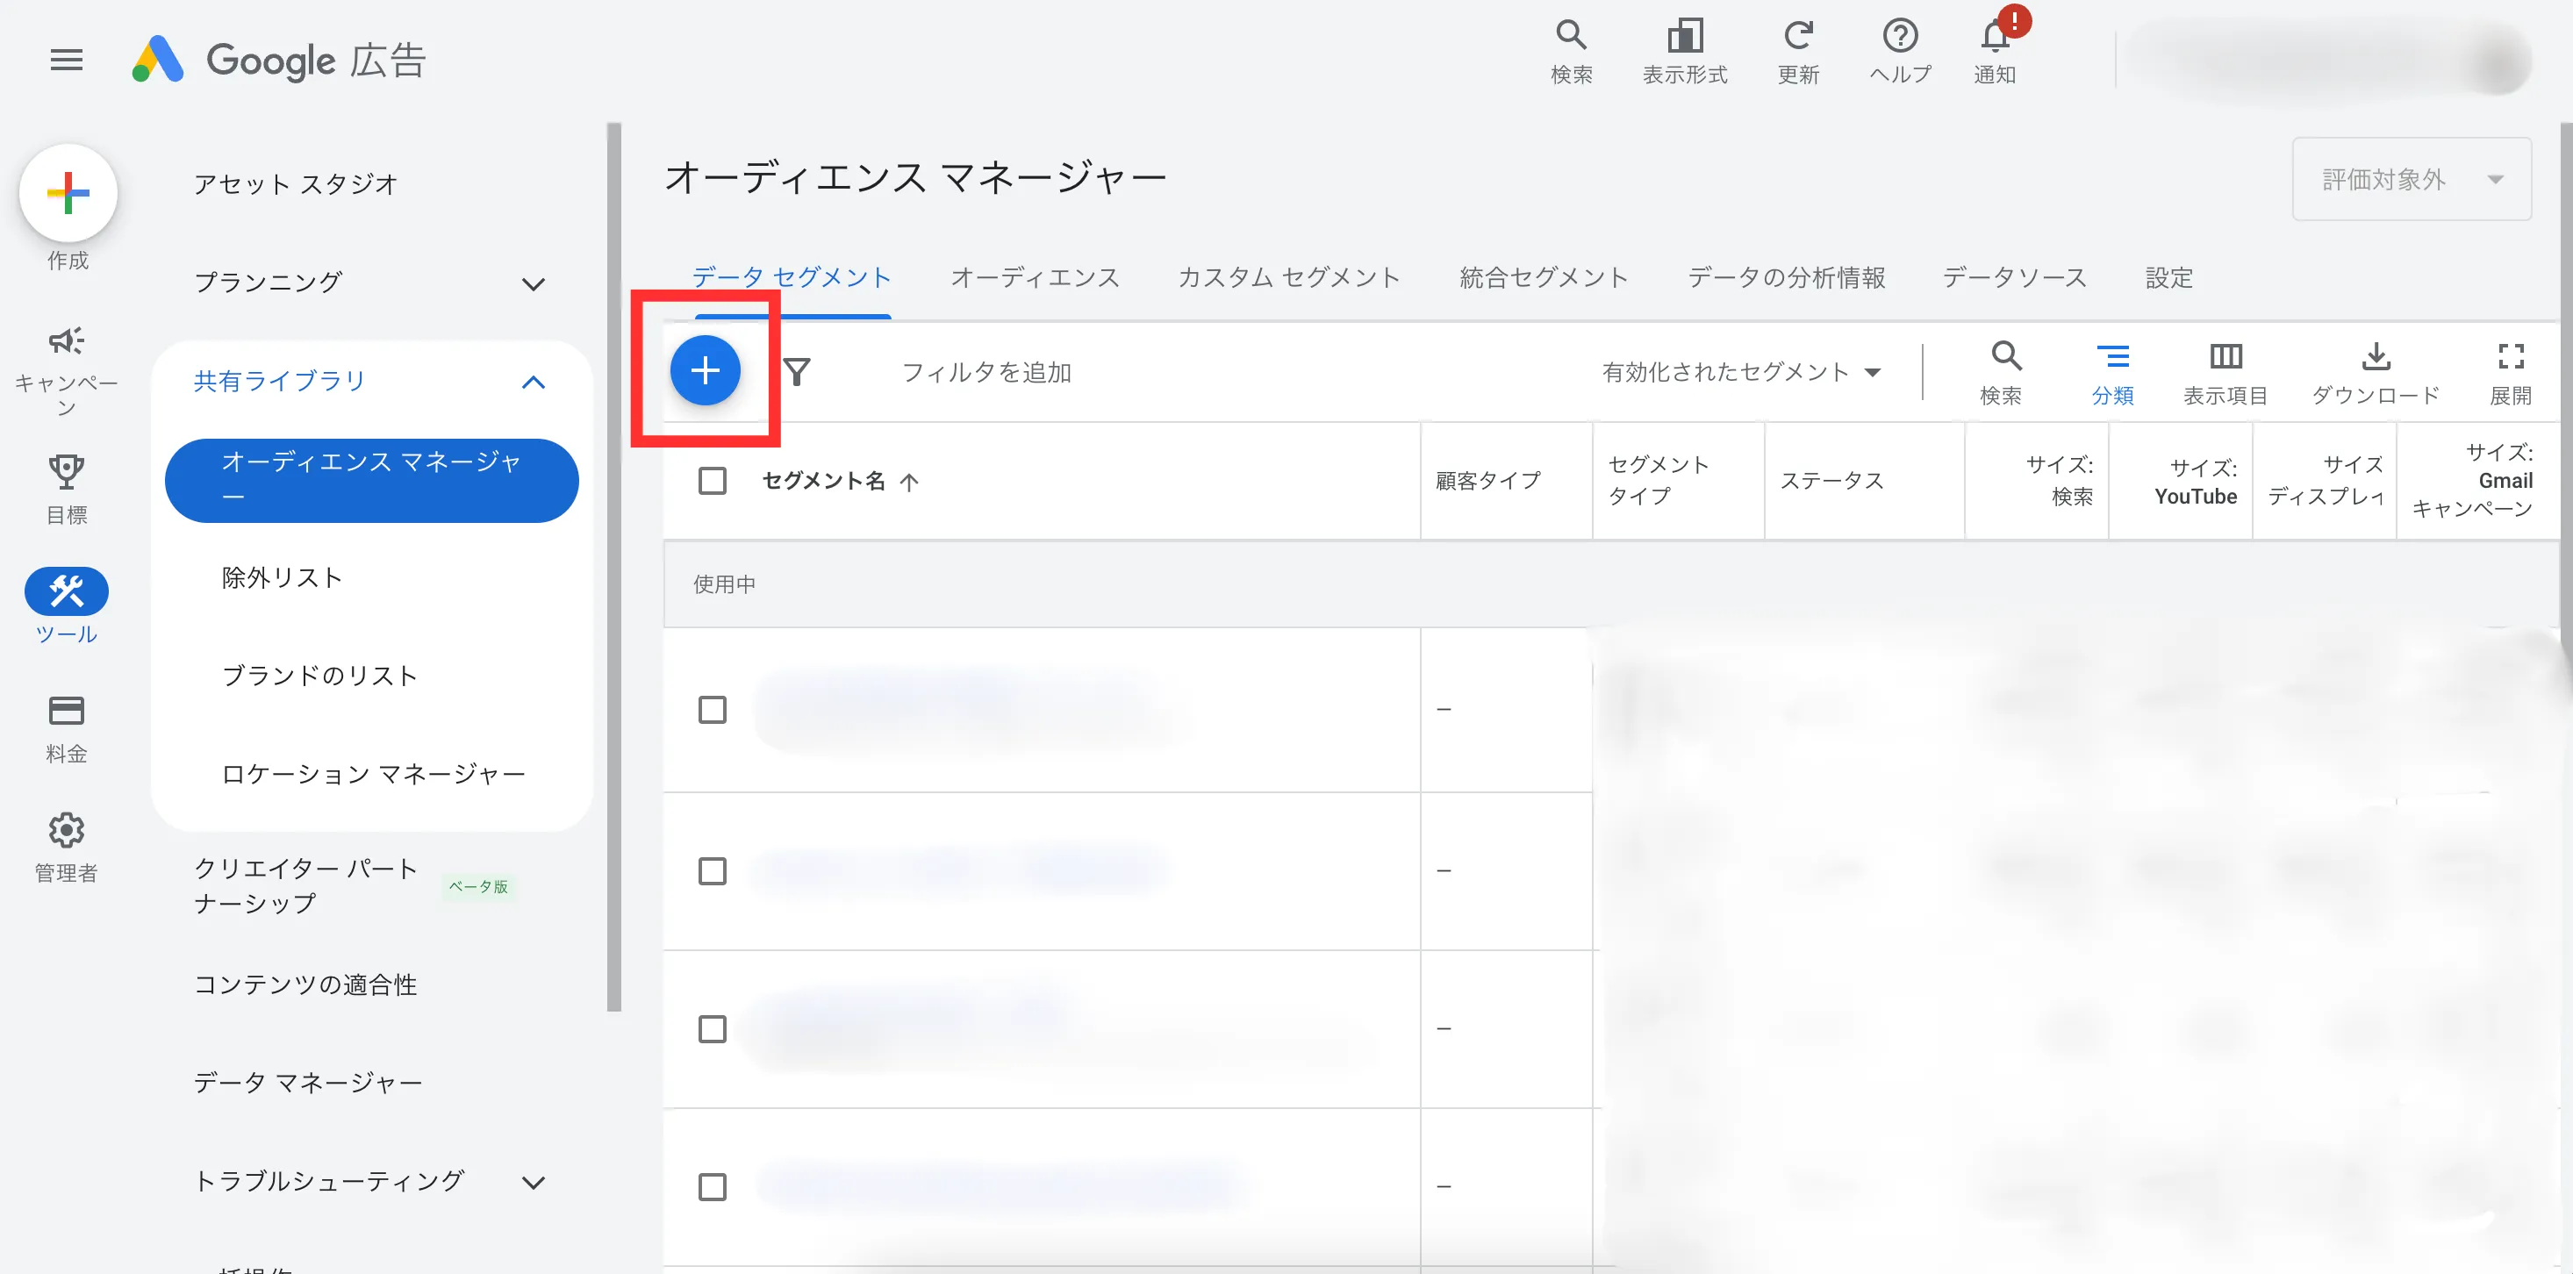Open 除外リスト in the sidebar
Screen dimensions: 2573x1274
click(282, 578)
